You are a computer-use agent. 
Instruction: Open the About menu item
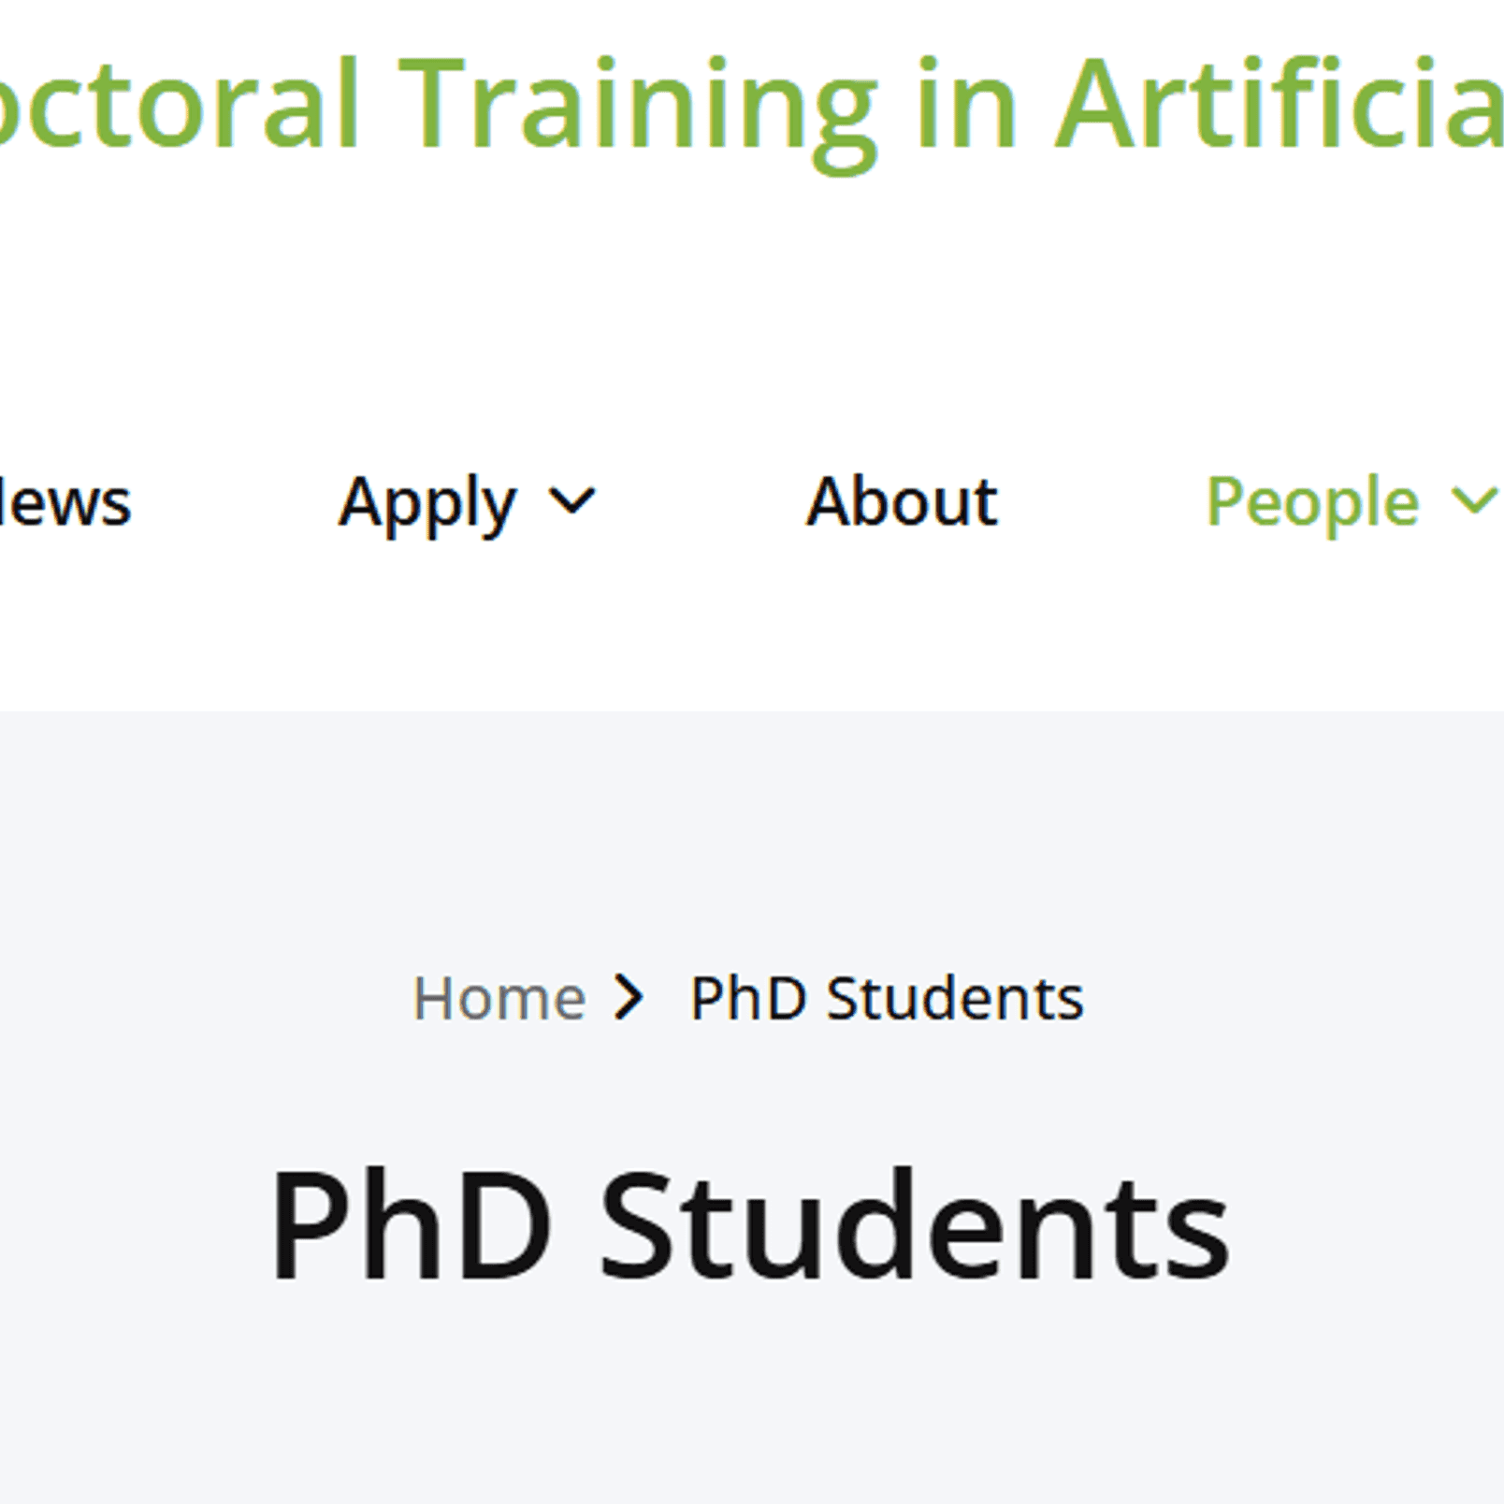click(x=902, y=502)
